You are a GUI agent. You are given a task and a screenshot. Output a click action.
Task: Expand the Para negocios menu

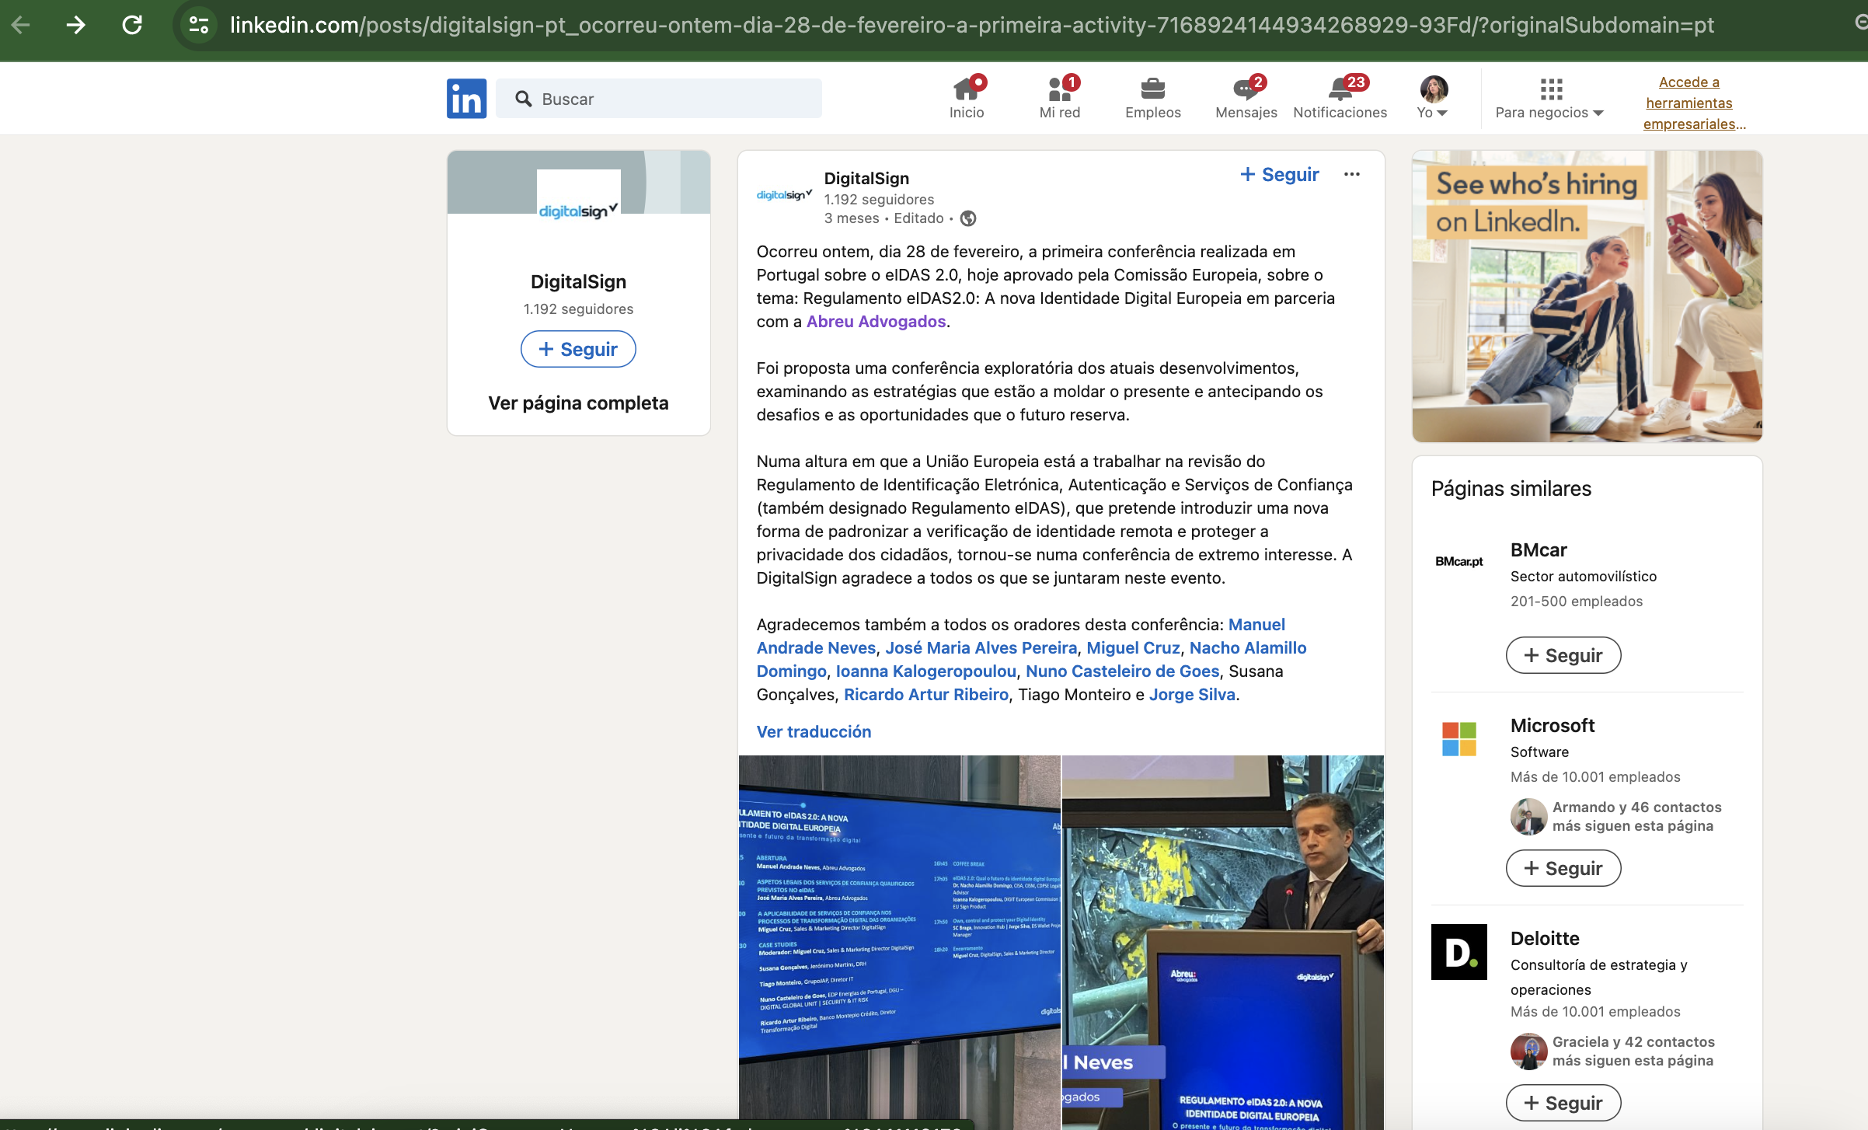tap(1549, 99)
